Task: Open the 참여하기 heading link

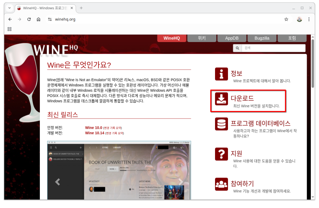Action: point(242,183)
